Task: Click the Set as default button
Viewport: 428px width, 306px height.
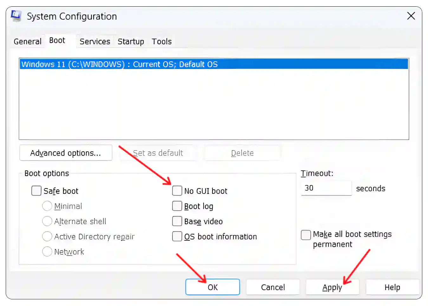Action: [158, 153]
